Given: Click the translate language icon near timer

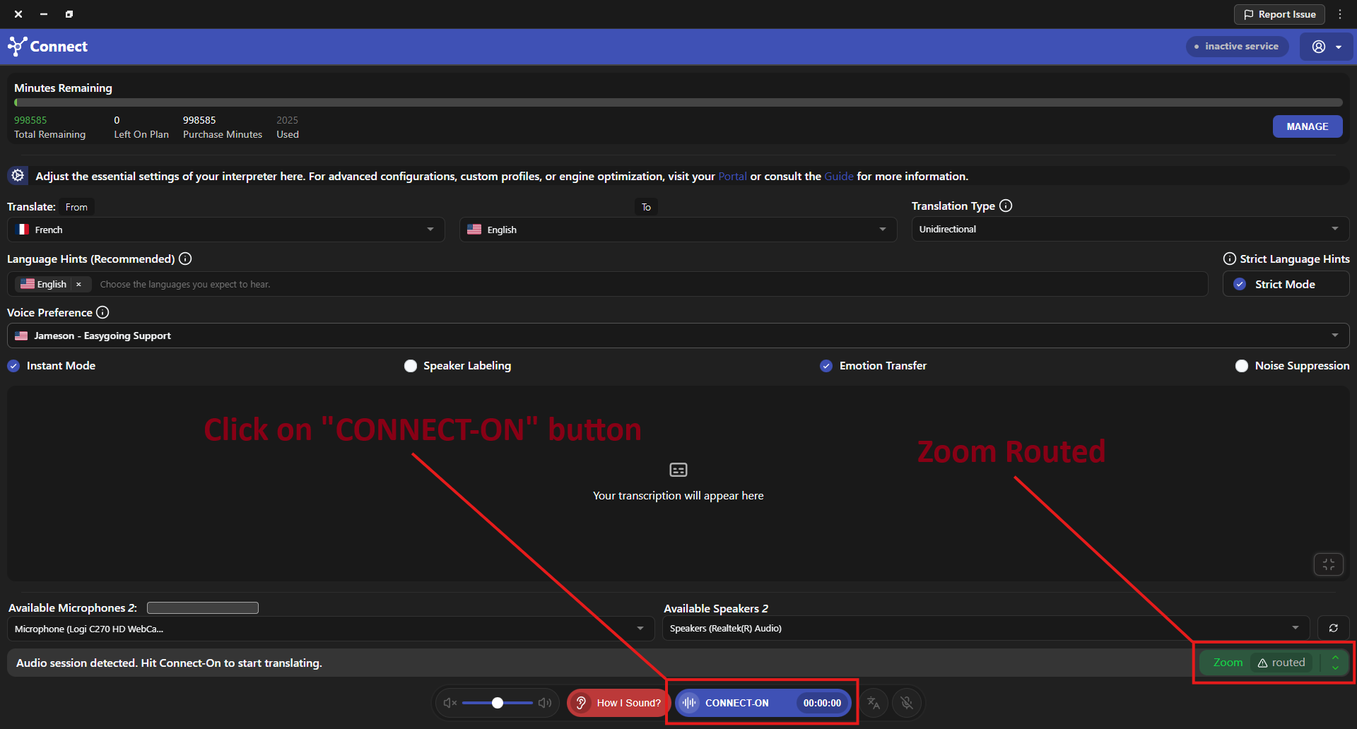Looking at the screenshot, I should tap(874, 703).
